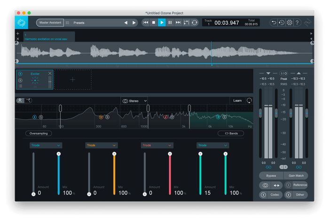Switch to the spectrum view icon
Viewport: 329px width, 221px height.
(x=20, y=100)
